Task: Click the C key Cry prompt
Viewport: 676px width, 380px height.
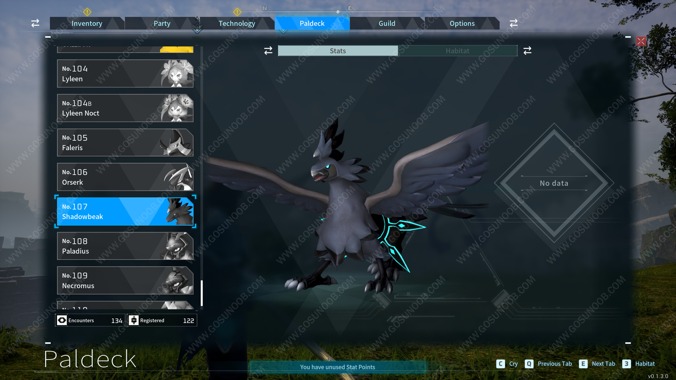Action: 507,364
